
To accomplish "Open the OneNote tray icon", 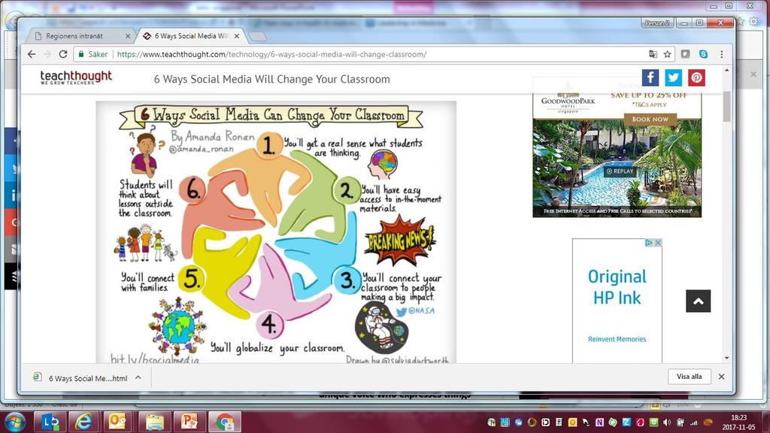I will pyautogui.click(x=599, y=422).
